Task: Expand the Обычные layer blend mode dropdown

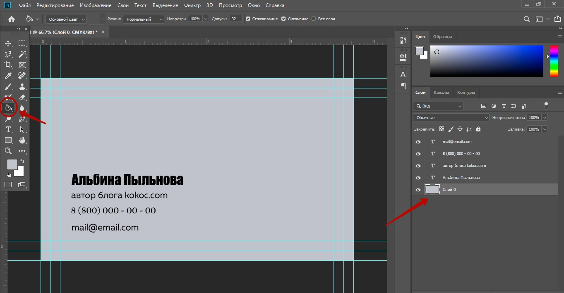Action: (x=451, y=118)
